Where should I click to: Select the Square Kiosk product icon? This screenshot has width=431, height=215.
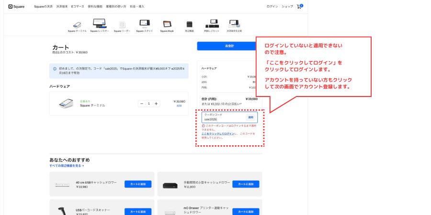click(167, 24)
